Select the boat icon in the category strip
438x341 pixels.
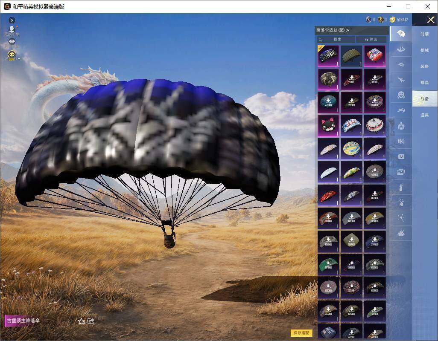coord(401,49)
